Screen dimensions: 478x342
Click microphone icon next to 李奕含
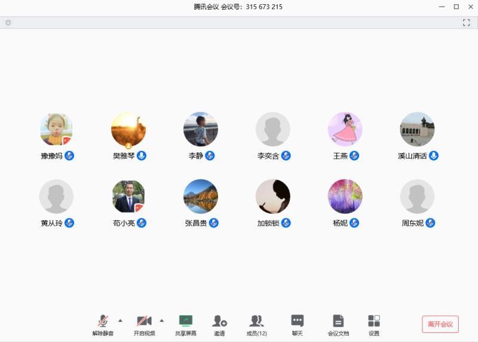(286, 156)
